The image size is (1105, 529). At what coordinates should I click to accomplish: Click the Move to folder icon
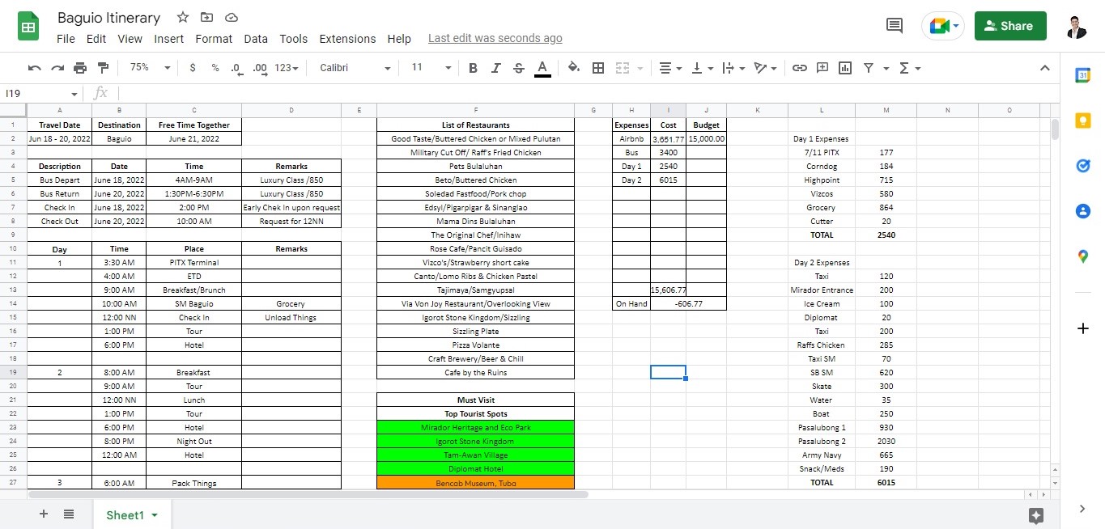(207, 17)
